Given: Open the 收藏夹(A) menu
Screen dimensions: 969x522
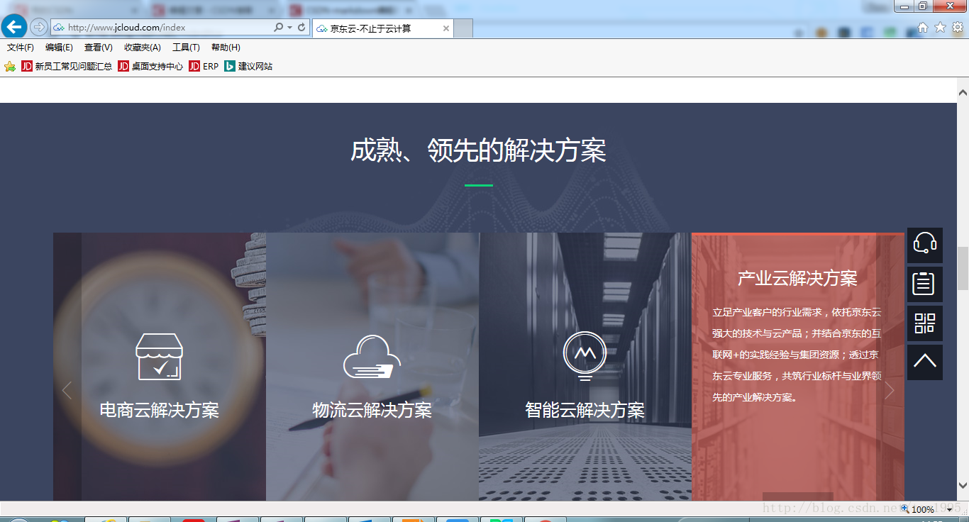Looking at the screenshot, I should (142, 48).
